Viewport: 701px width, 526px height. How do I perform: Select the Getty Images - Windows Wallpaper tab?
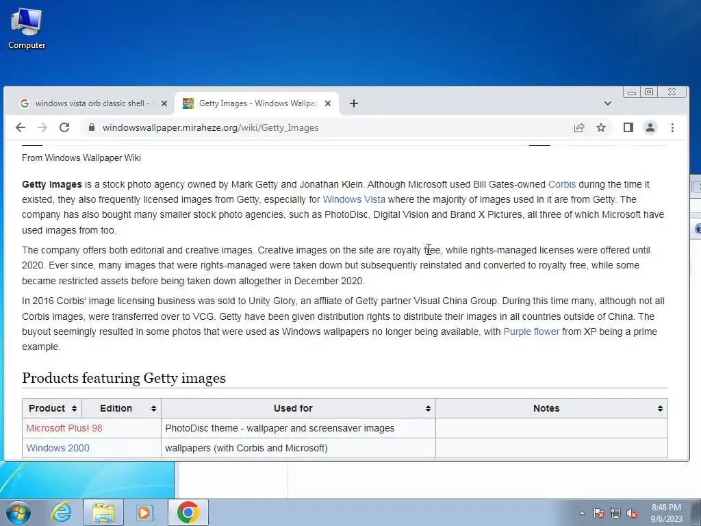256,103
